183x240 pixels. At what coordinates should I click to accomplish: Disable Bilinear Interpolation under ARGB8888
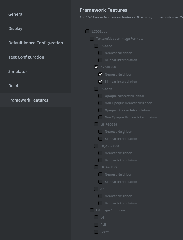(100, 82)
